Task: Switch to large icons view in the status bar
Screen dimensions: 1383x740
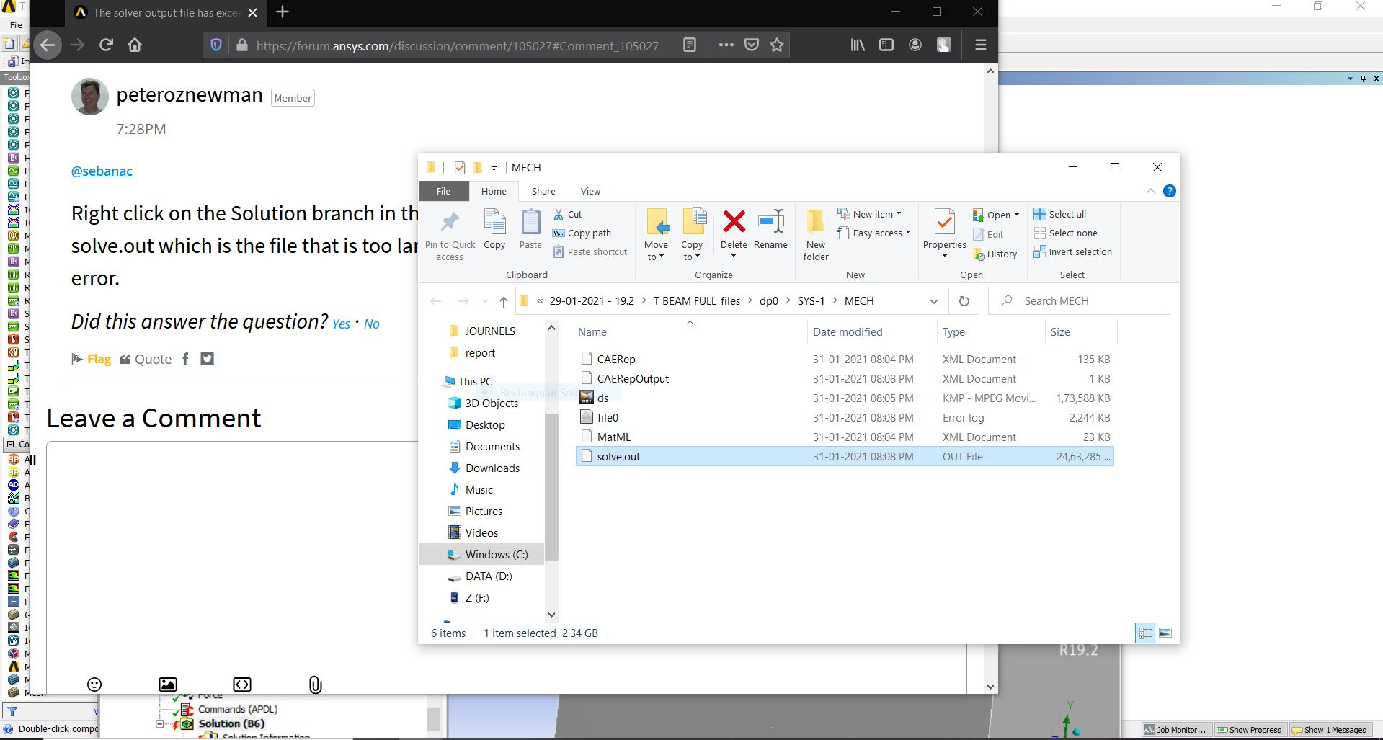Action: (1165, 633)
